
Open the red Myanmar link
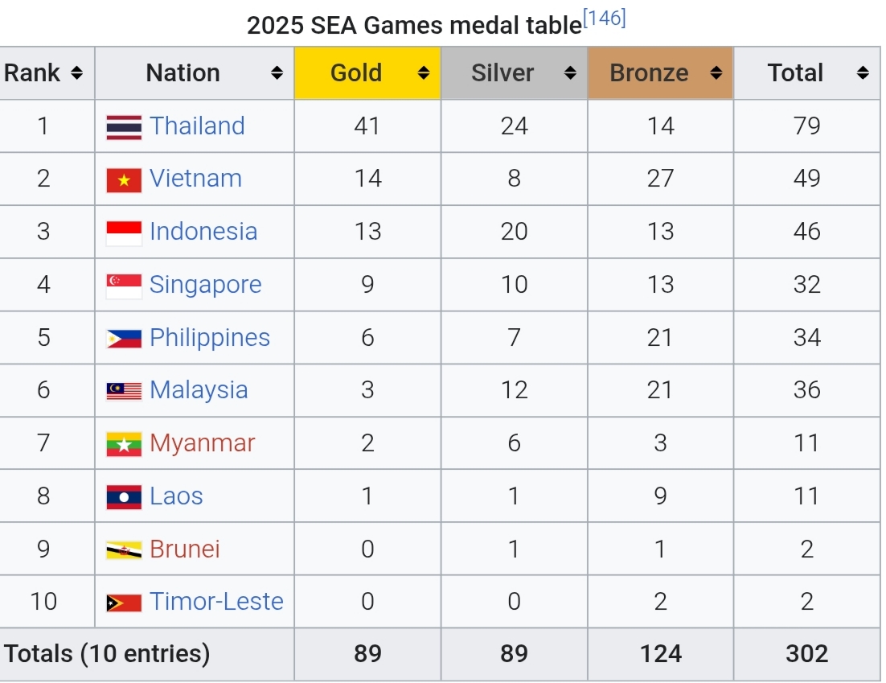tap(202, 443)
